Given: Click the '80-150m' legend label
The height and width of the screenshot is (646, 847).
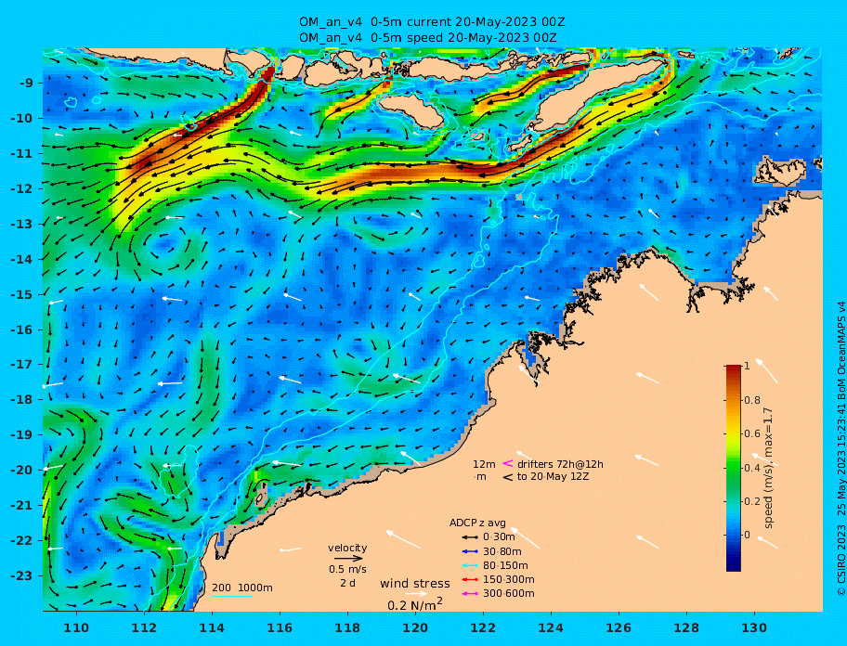Looking at the screenshot, I should [x=505, y=565].
